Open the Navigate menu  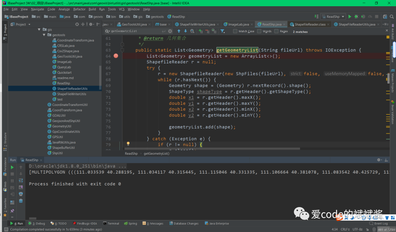[37, 9]
